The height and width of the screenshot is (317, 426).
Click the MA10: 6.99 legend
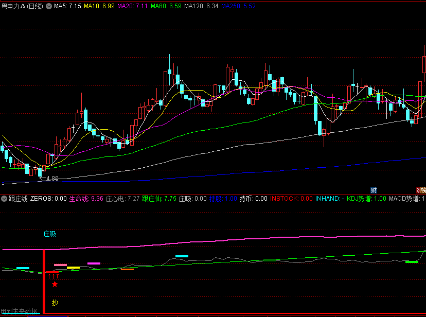[99, 6]
